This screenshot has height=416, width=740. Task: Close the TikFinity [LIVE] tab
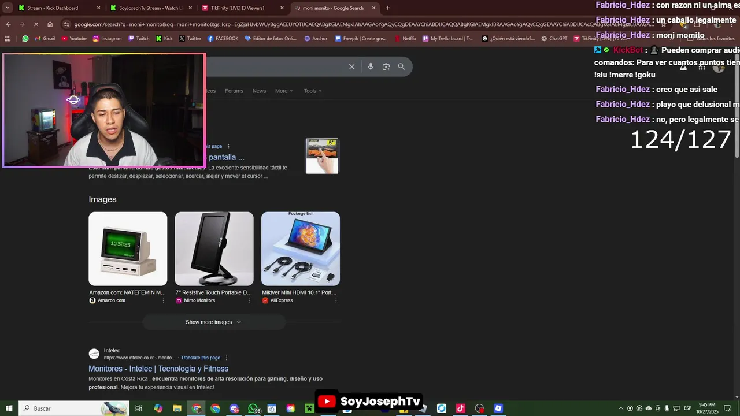tap(282, 8)
